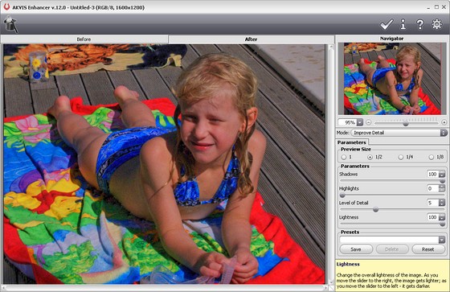Click the Shadows value field showing 100
The height and width of the screenshot is (292, 450).
(x=433, y=174)
